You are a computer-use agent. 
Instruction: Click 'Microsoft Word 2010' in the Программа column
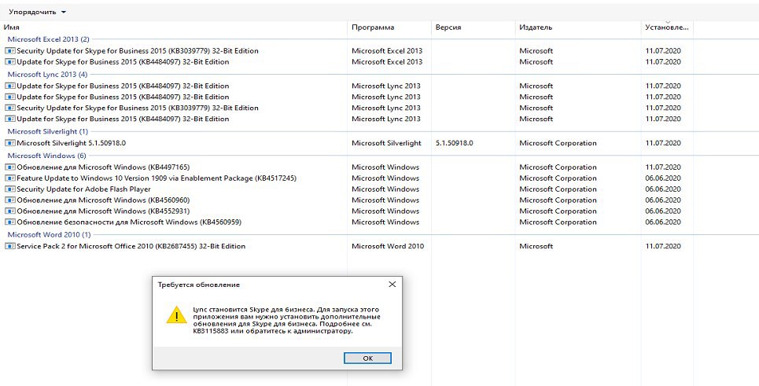(x=388, y=246)
